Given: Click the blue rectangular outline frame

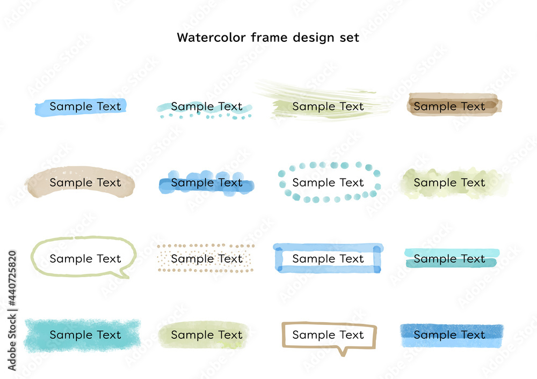Looking at the screenshot, I should point(328,258).
